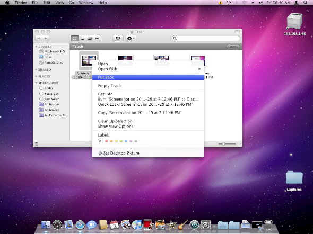313x234 pixels.
Task: Apply the orange label color
Action: click(111, 141)
